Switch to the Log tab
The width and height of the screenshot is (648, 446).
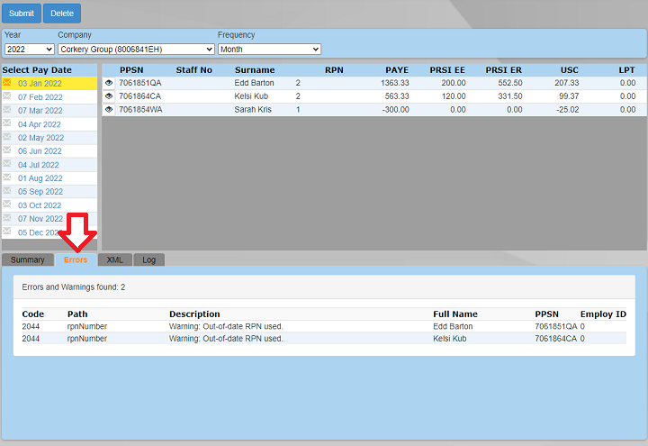click(x=148, y=259)
